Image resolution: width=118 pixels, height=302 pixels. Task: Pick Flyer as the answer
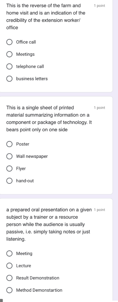[x=9, y=169]
